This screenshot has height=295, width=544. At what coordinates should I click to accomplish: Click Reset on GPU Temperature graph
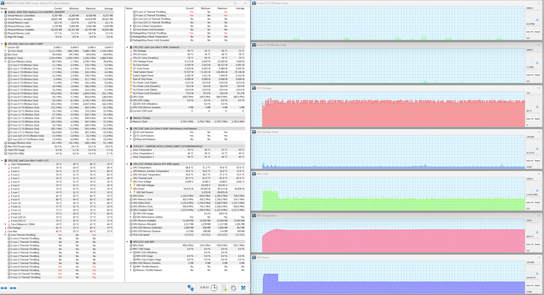click(537, 244)
